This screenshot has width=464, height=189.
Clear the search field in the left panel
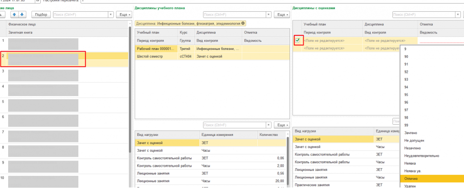click(x=110, y=15)
